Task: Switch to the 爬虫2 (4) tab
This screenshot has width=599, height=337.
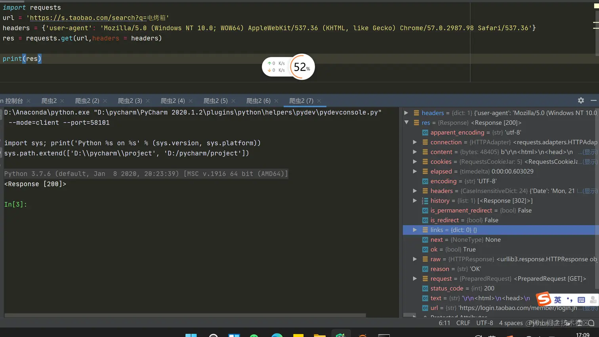Action: click(173, 101)
